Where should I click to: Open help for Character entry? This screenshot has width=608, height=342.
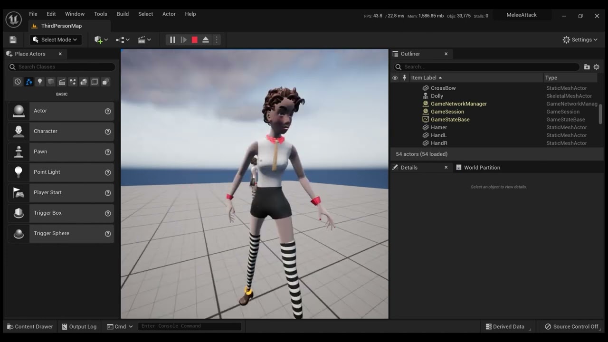[108, 132]
